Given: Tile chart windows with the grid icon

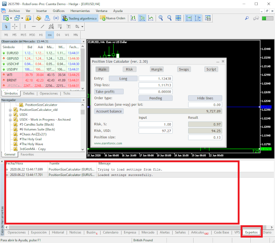Looking at the screenshot, I should click(x=178, y=18).
